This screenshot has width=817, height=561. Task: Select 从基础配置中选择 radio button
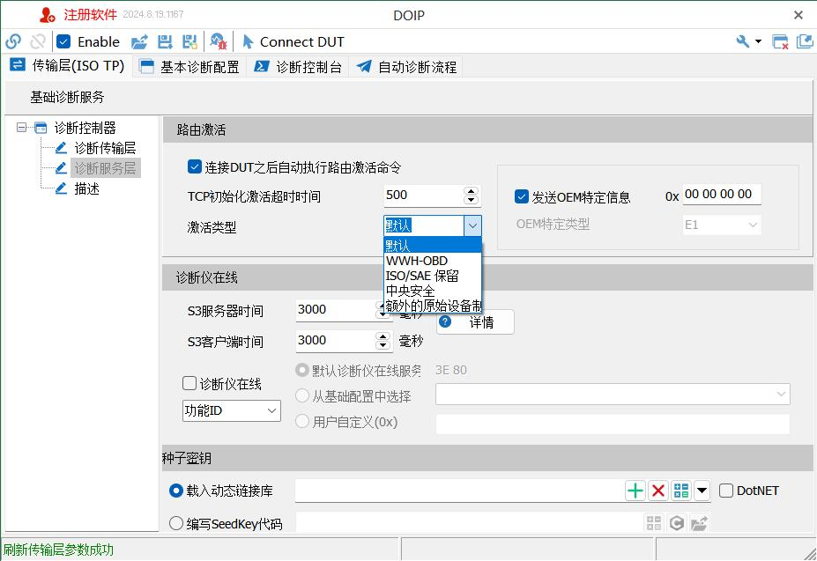[302, 396]
